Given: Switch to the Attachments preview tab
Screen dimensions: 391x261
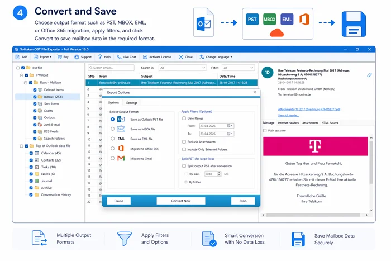Looking at the screenshot, I should (x=310, y=123).
